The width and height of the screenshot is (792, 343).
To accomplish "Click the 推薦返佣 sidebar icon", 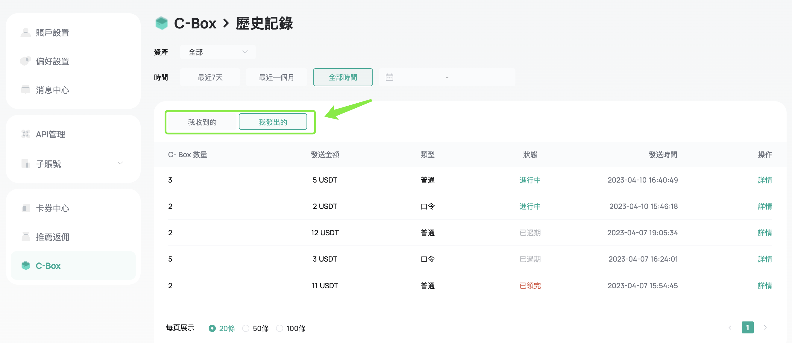I will [25, 237].
